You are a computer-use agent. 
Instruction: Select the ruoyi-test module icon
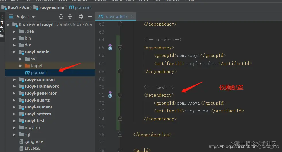[21, 121]
